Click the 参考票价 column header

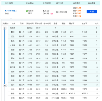(77, 3)
